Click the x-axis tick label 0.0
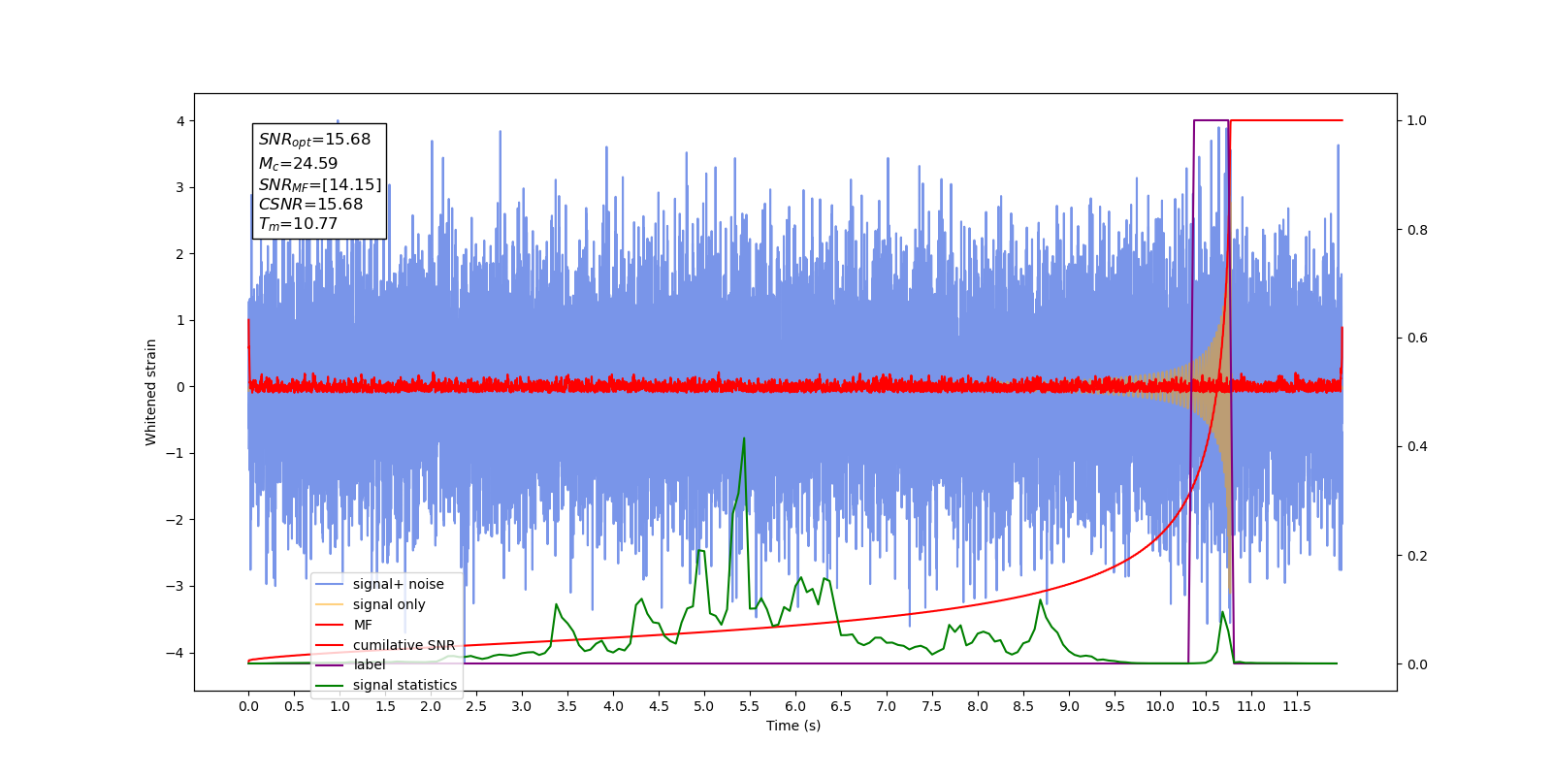Image resolution: width=1552 pixels, height=776 pixels. (248, 706)
